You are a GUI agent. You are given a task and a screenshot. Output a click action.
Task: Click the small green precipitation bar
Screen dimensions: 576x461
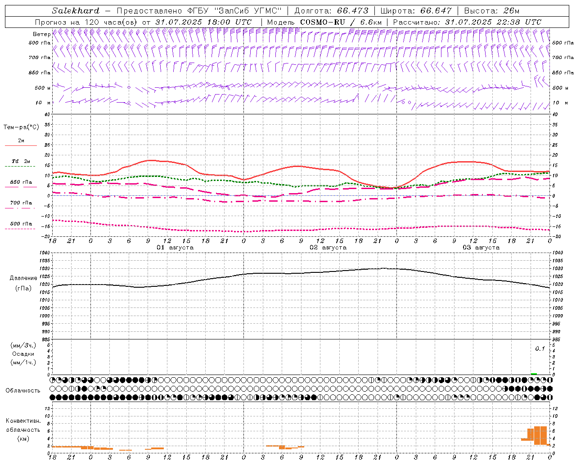(x=534, y=374)
